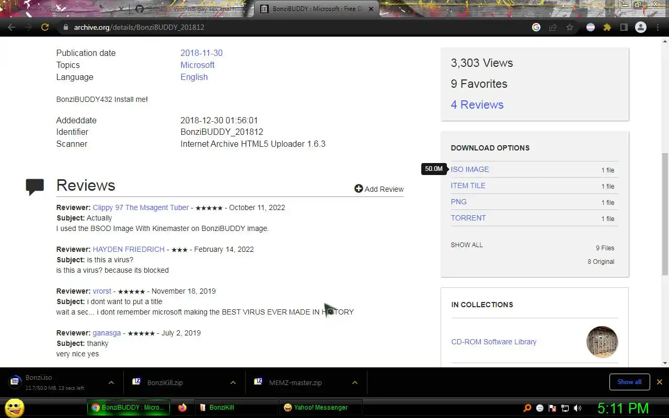Click the volume speaker tray icon
This screenshot has width=669, height=418.
pyautogui.click(x=578, y=408)
